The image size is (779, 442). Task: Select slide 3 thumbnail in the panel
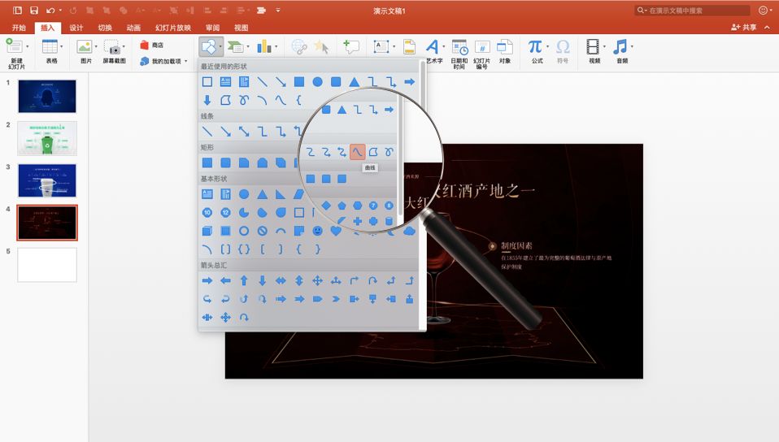pyautogui.click(x=47, y=180)
